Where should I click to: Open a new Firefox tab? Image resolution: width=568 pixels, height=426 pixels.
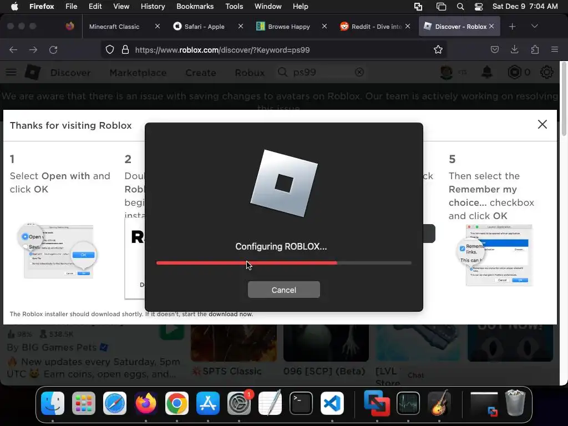512,27
